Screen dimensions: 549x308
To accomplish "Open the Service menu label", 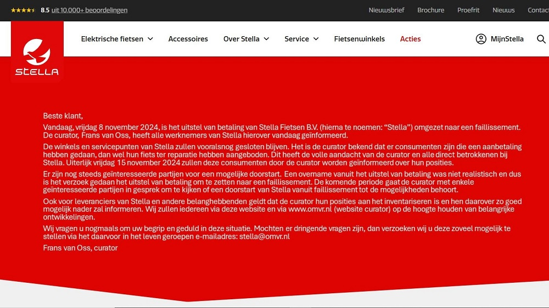I will (296, 39).
